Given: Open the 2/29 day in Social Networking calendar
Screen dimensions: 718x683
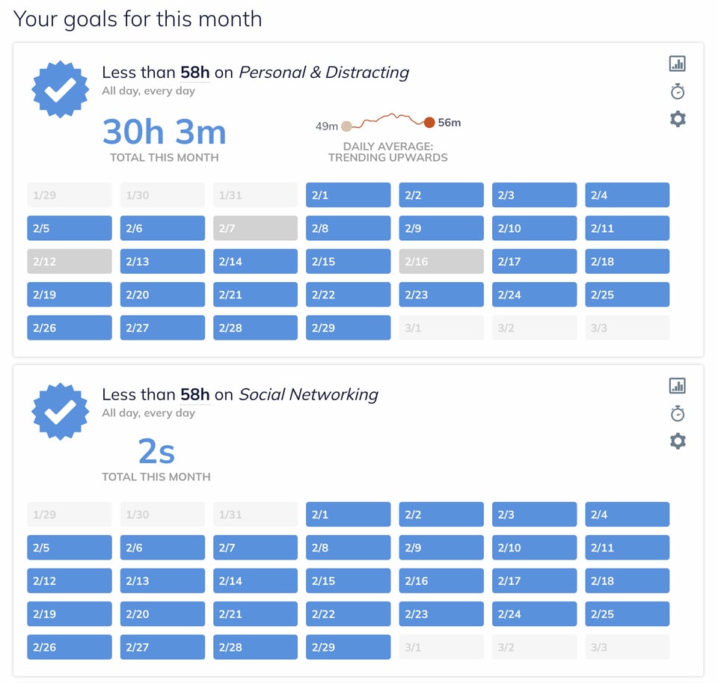Looking at the screenshot, I should pyautogui.click(x=348, y=647).
